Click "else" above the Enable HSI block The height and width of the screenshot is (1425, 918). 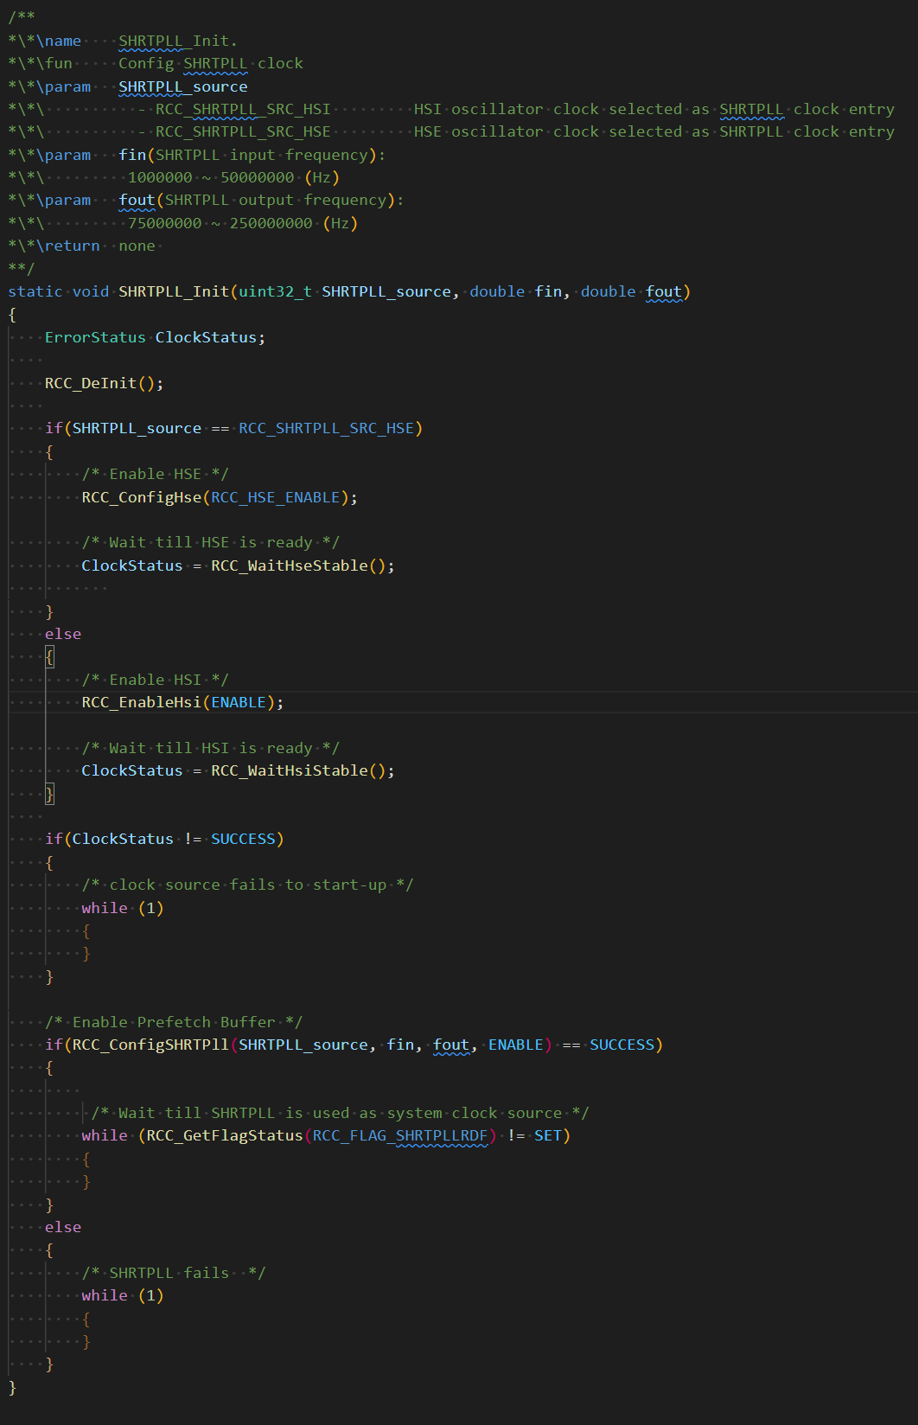(x=63, y=634)
